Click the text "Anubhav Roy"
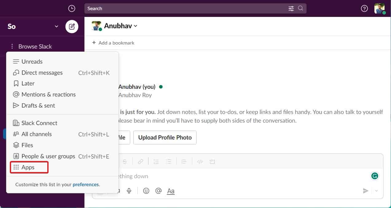The image size is (391, 208). click(135, 95)
